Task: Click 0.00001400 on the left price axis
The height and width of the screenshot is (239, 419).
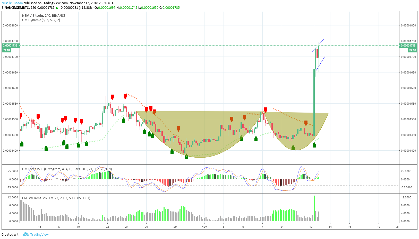Action: (x=10, y=151)
